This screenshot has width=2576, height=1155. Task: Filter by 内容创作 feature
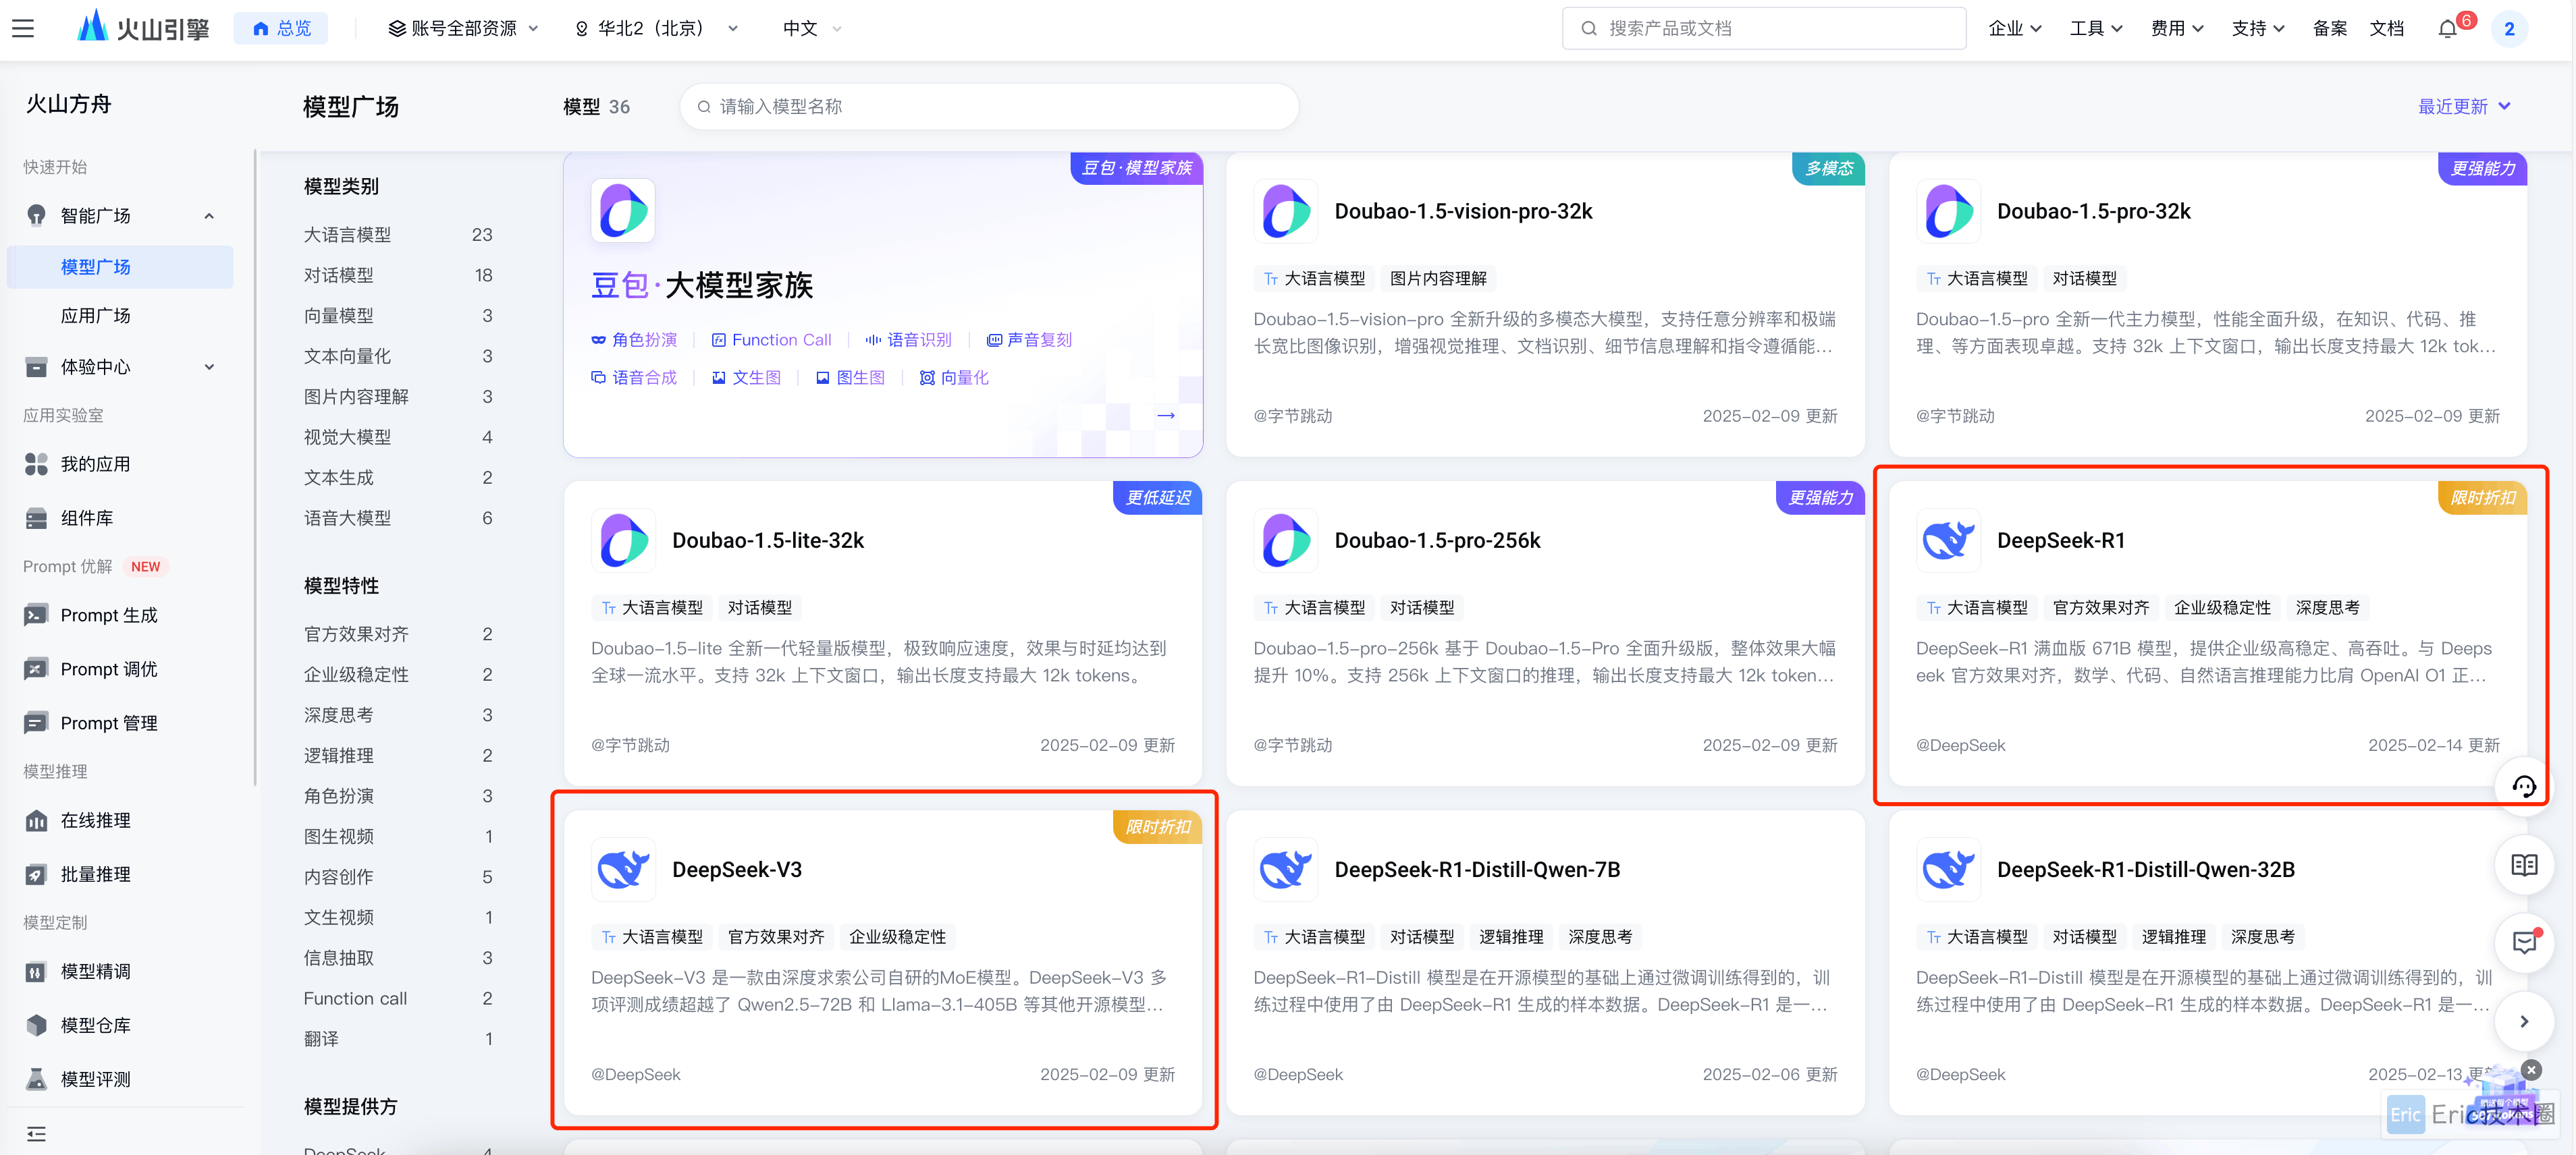click(398, 877)
